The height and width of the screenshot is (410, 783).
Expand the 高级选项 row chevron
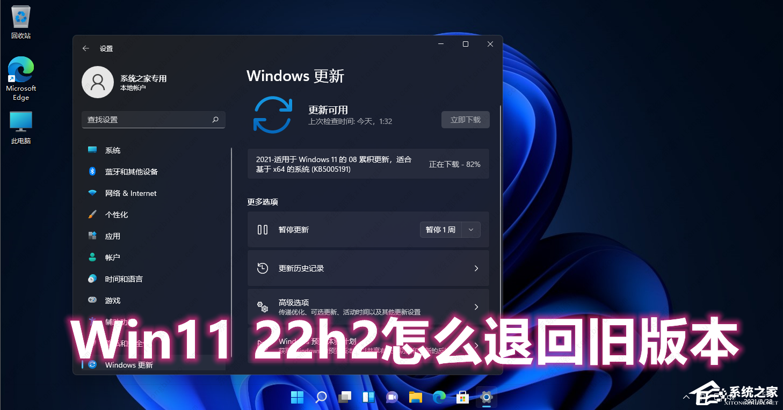[x=476, y=307]
